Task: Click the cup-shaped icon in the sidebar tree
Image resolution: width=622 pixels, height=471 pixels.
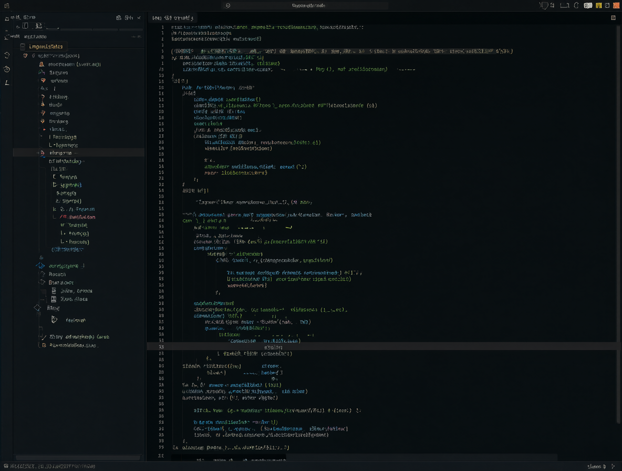Action: [x=54, y=320]
